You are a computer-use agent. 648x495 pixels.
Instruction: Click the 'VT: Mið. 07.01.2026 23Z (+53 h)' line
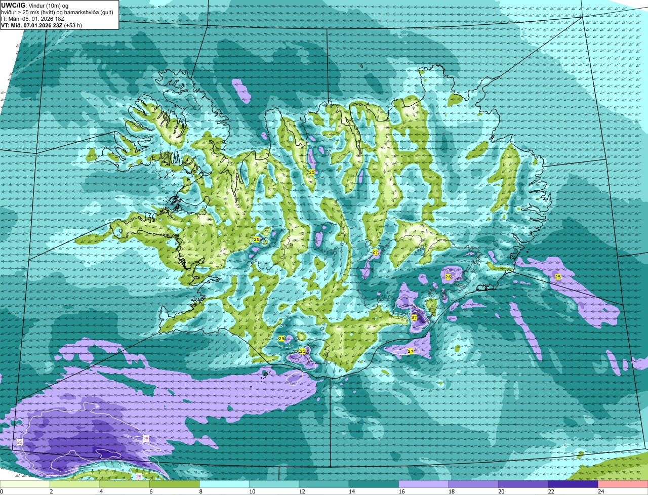(x=42, y=25)
